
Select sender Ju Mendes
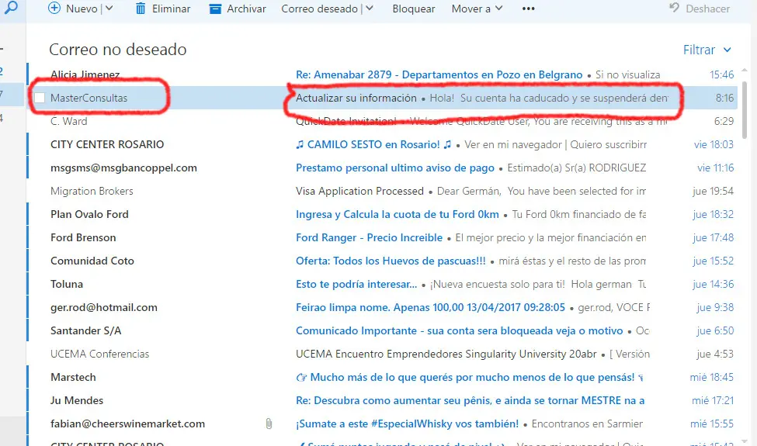click(77, 400)
